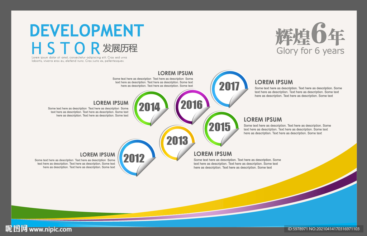Click the green 2014 circle badge
The width and height of the screenshot is (367, 236).
point(151,108)
